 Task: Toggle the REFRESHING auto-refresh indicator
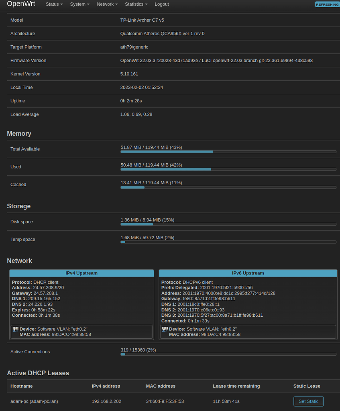tap(327, 4)
